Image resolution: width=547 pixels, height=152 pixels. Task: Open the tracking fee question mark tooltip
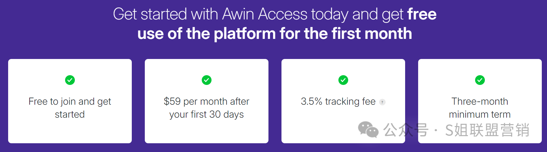(382, 102)
